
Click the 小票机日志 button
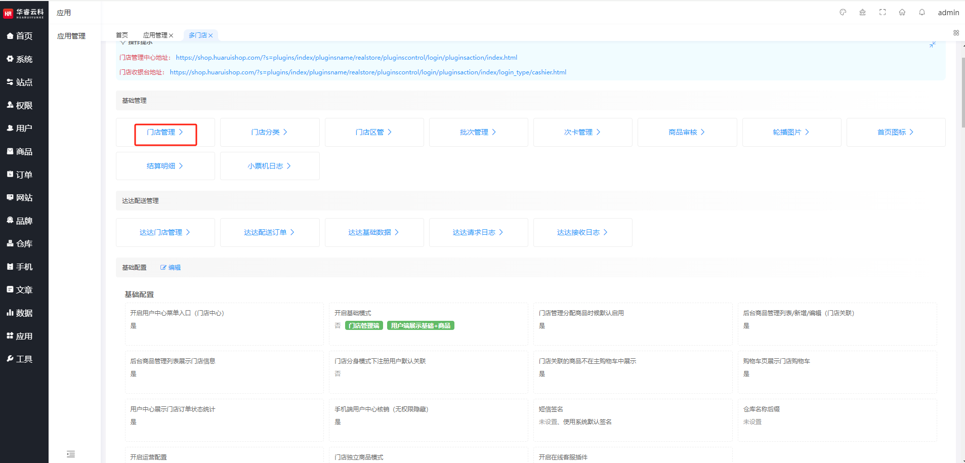coord(269,166)
